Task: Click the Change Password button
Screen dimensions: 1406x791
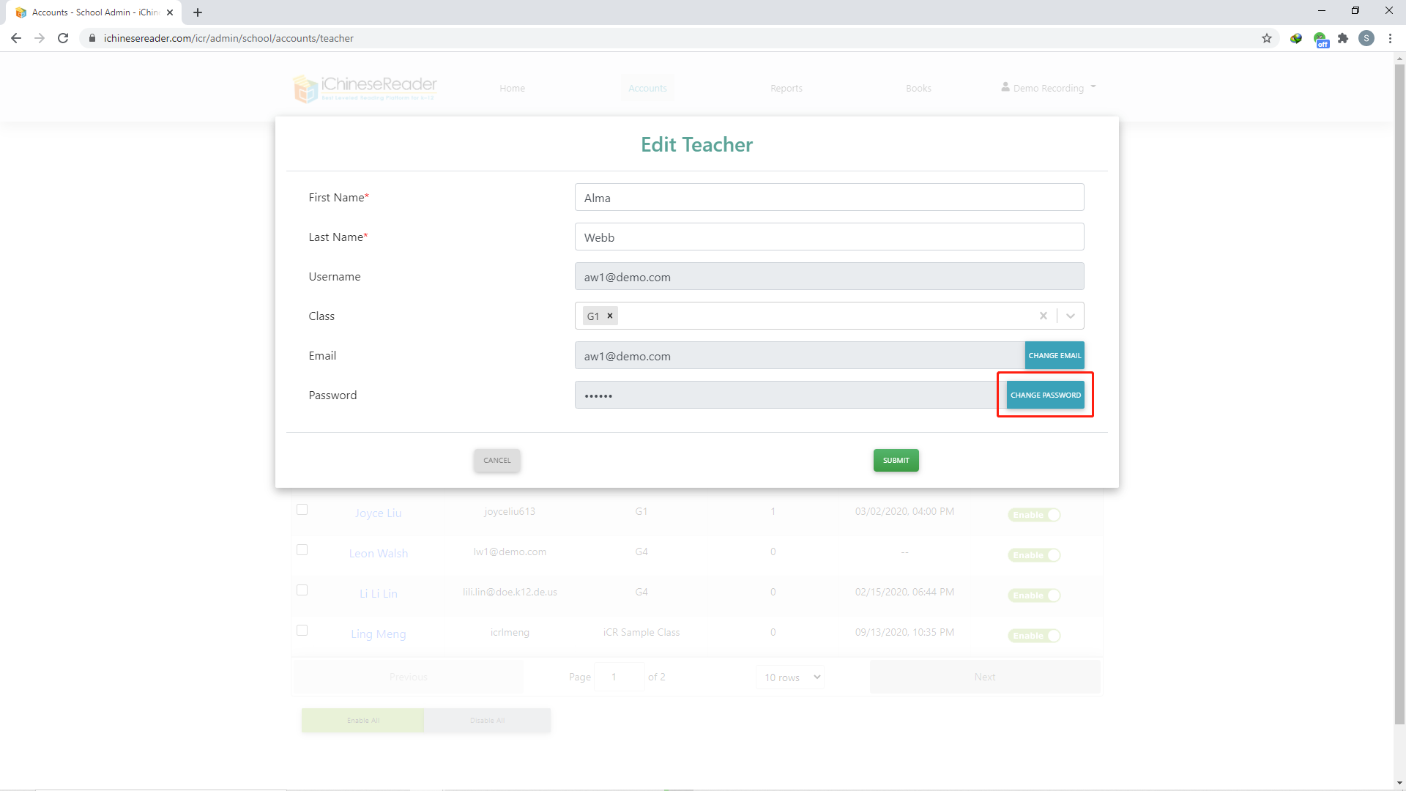Action: click(1046, 395)
